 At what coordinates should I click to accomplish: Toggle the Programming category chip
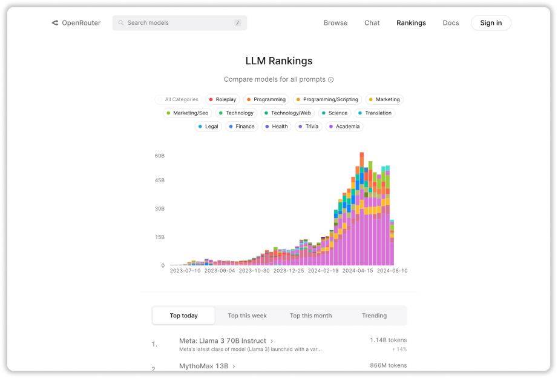[x=266, y=99]
